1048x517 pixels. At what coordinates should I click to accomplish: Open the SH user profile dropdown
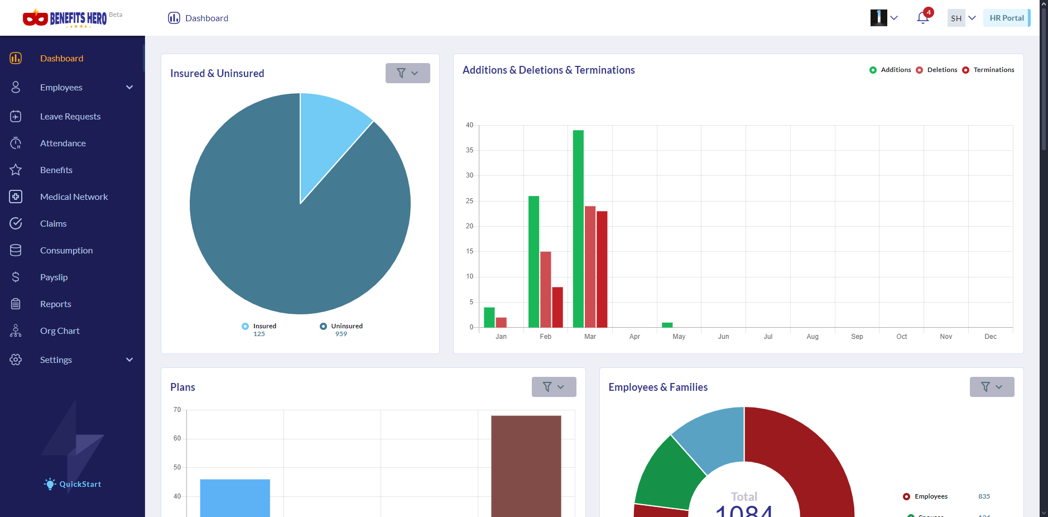[962, 18]
